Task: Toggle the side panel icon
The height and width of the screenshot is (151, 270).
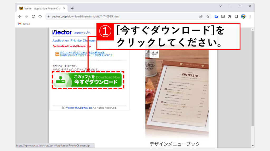Action: 237,17
